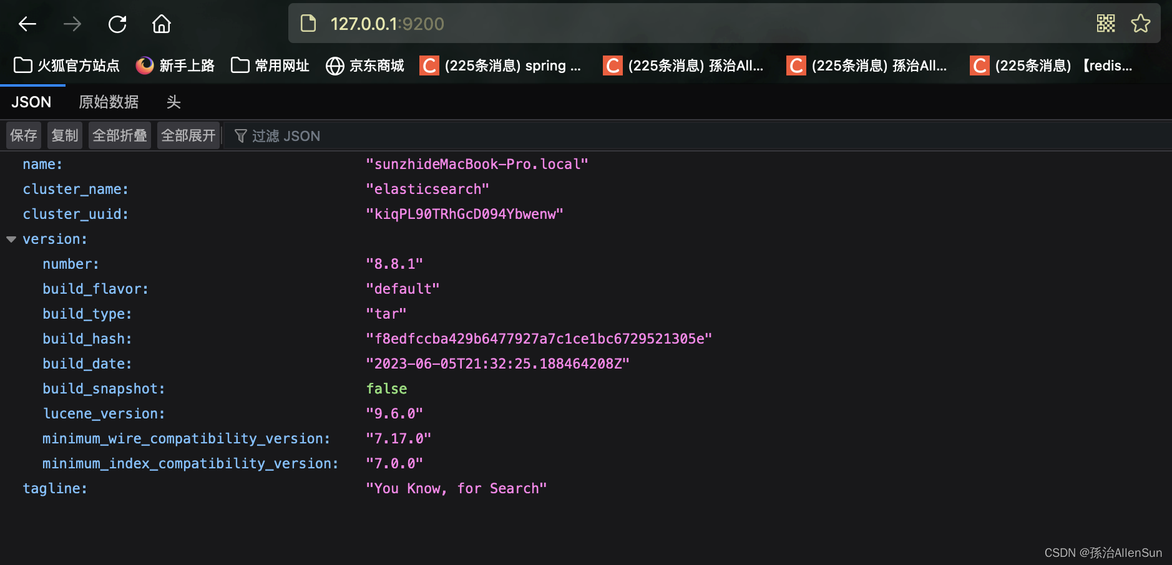The height and width of the screenshot is (565, 1172).
Task: Select the value "7.0.0"
Action: click(x=394, y=464)
